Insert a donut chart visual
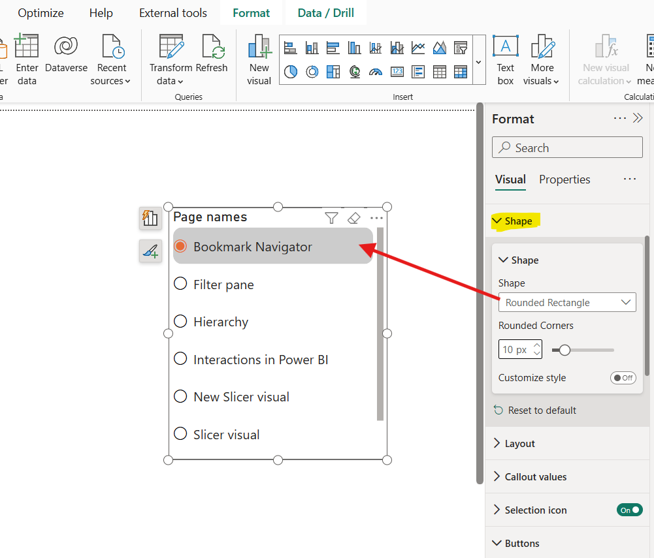 coord(312,72)
